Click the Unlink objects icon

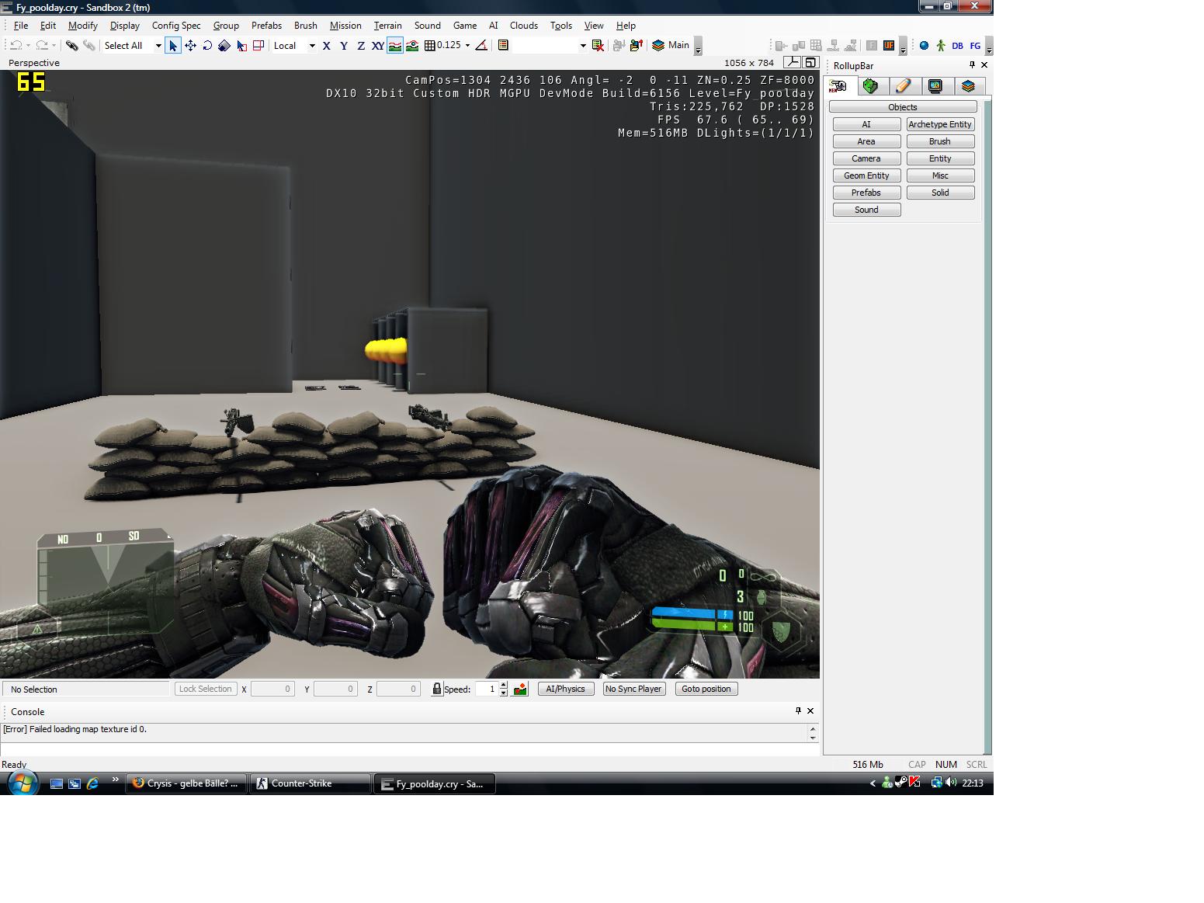pyautogui.click(x=89, y=46)
